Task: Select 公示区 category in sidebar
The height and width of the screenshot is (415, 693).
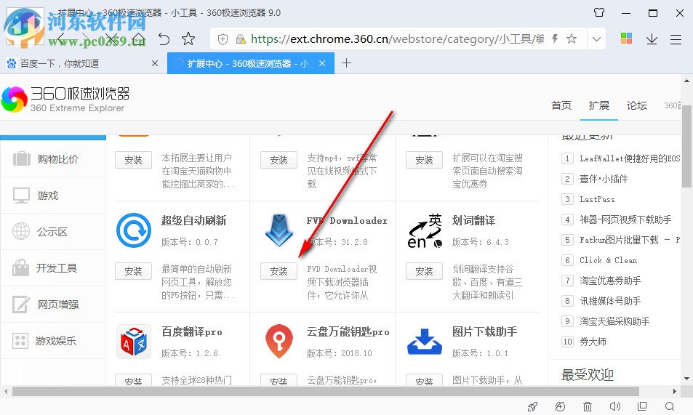Action: 53,232
